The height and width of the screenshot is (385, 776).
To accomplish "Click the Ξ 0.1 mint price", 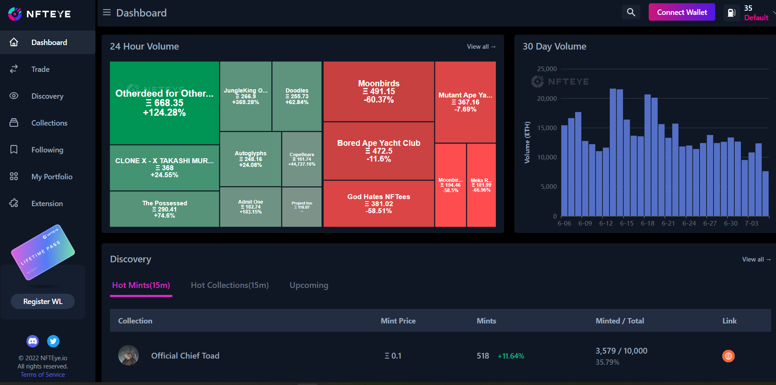I will 393,356.
